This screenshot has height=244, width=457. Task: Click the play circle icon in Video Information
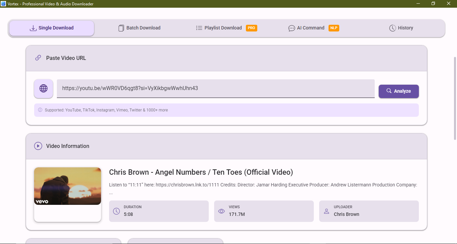[x=38, y=146]
